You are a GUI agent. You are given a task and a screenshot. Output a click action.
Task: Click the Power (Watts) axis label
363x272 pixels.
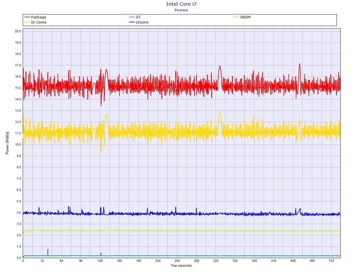pos(7,143)
